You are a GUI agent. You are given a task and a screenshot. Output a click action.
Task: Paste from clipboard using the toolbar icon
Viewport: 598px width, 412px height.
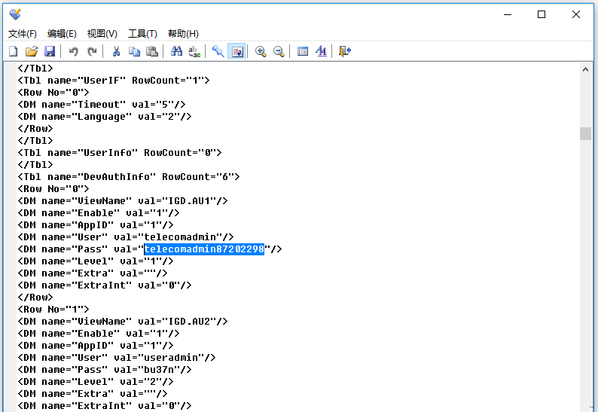(x=152, y=51)
